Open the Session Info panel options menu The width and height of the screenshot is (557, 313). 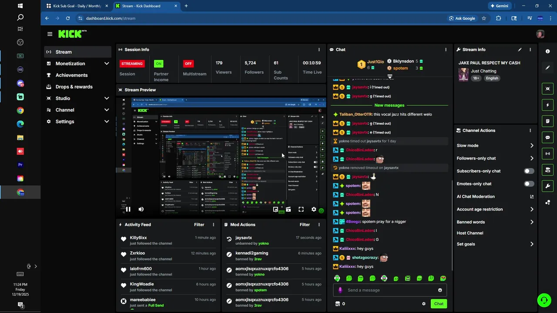click(x=319, y=50)
